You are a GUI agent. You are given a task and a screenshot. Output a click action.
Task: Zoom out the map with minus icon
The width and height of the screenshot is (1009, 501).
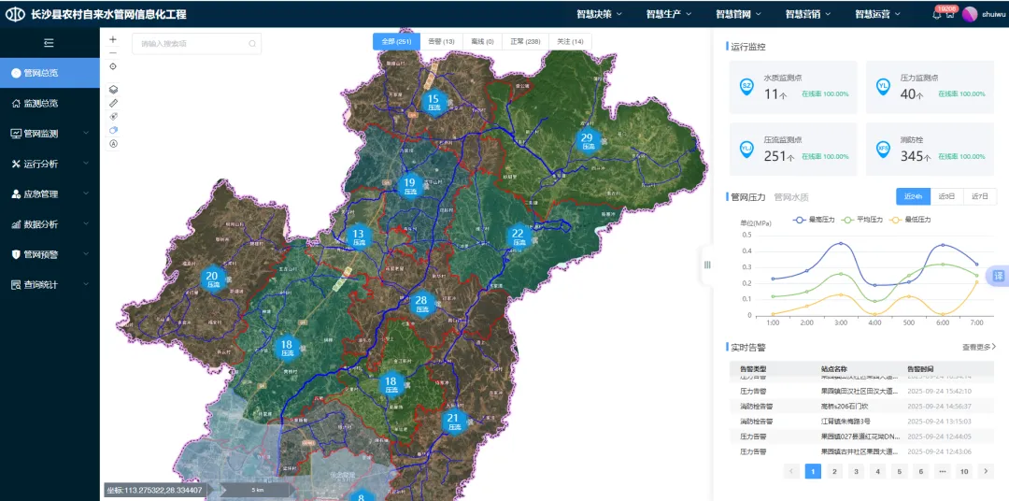coord(113,52)
